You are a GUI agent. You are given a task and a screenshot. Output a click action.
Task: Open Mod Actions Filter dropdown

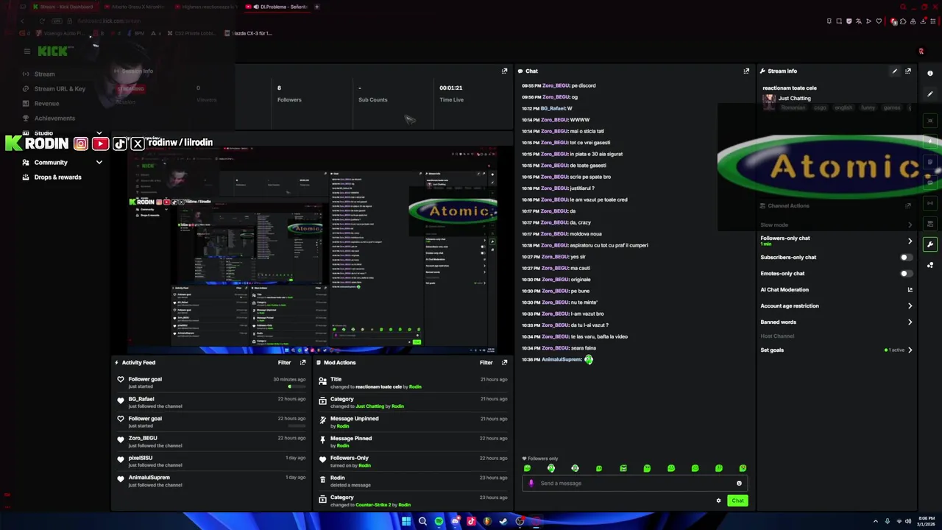[486, 362]
